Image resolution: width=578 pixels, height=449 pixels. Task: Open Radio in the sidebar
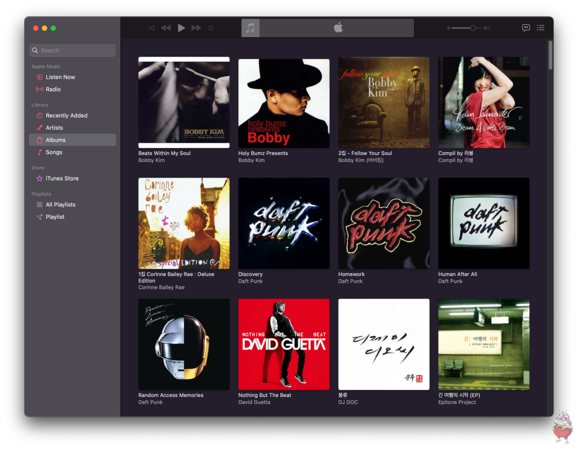(x=72, y=89)
